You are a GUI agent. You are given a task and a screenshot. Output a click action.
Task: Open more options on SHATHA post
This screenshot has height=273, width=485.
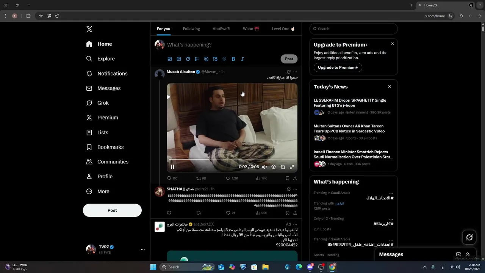(295, 189)
